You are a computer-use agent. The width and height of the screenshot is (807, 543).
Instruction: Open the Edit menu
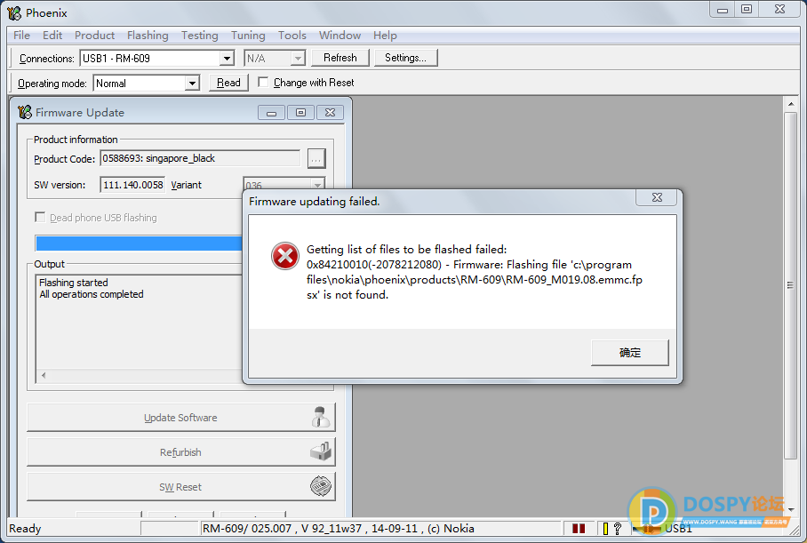tap(52, 35)
